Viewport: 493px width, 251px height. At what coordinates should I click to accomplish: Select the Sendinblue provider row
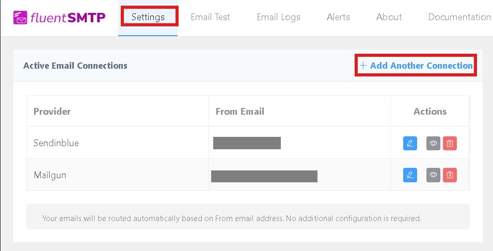coord(56,143)
